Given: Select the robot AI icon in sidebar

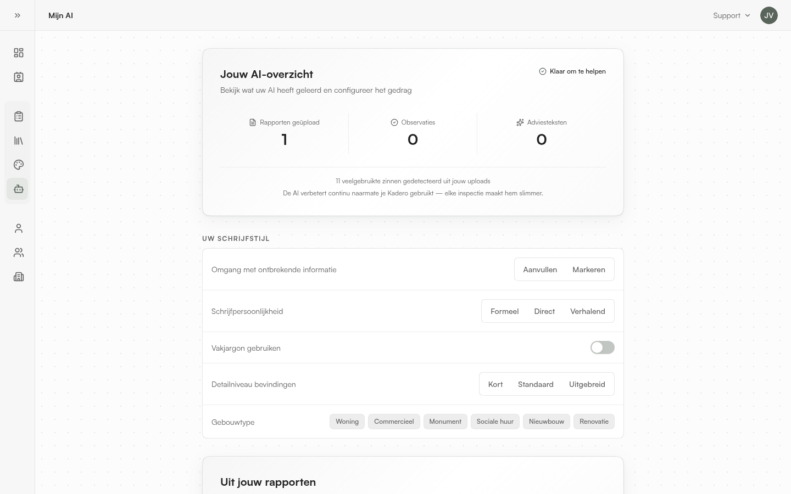Looking at the screenshot, I should [x=19, y=189].
